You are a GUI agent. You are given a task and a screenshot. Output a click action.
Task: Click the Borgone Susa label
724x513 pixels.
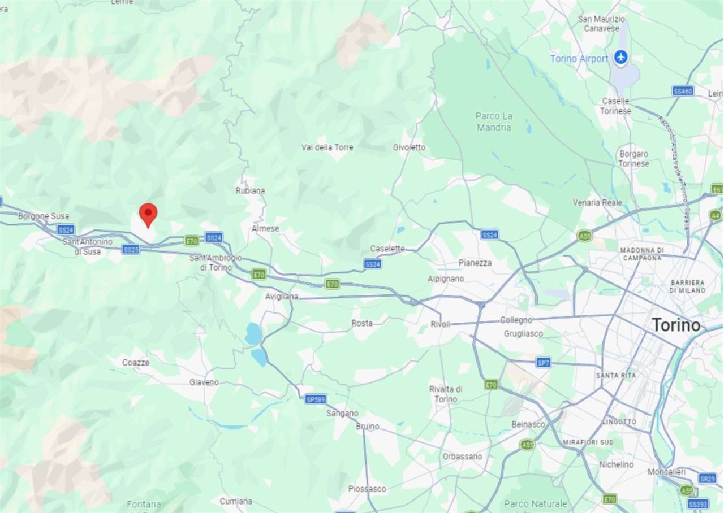pos(44,216)
